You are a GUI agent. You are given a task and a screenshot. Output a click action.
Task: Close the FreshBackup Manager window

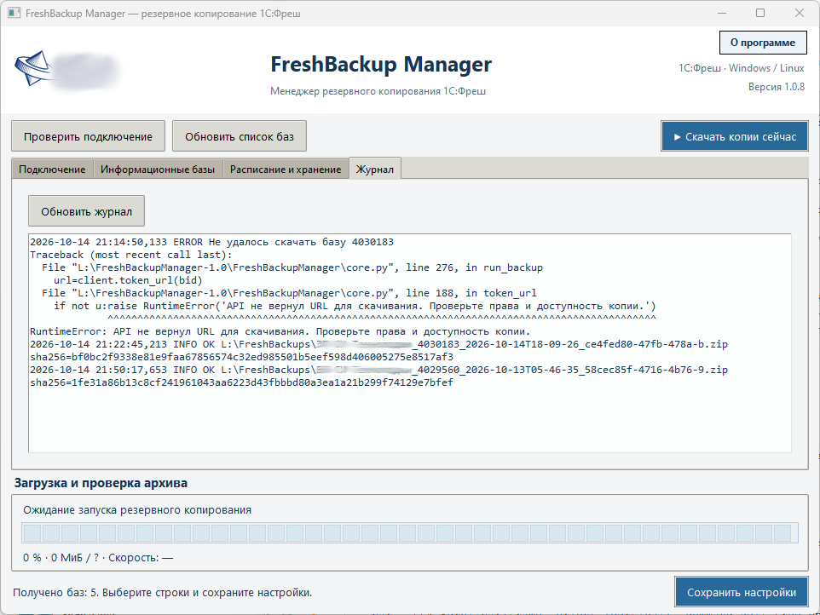click(x=799, y=13)
